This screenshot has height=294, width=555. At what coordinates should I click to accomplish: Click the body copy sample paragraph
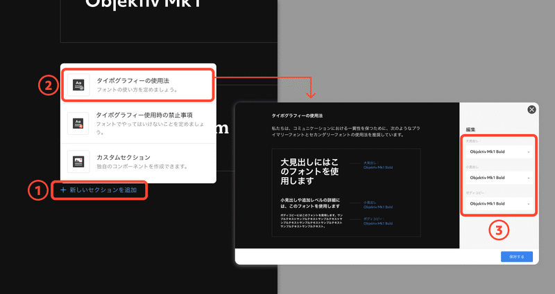click(311, 221)
